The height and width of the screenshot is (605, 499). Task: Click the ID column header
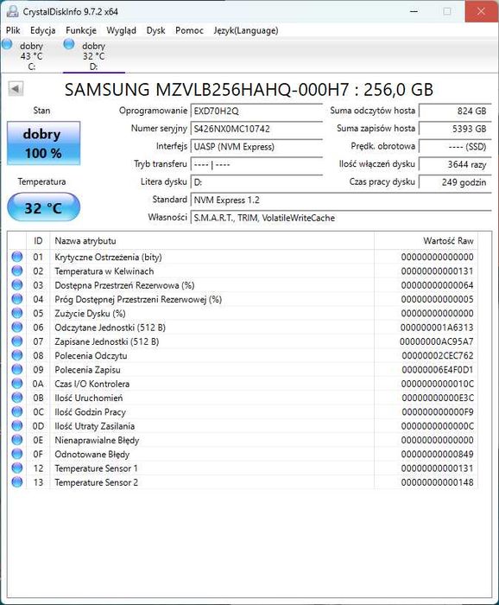click(38, 241)
